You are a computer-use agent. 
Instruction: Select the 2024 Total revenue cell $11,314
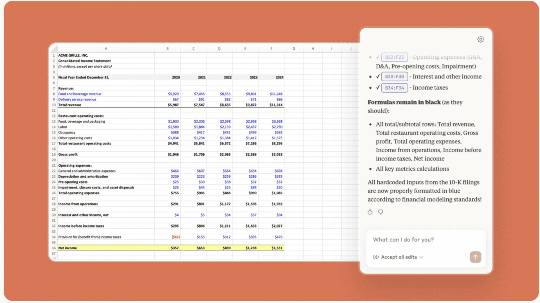tap(276, 105)
